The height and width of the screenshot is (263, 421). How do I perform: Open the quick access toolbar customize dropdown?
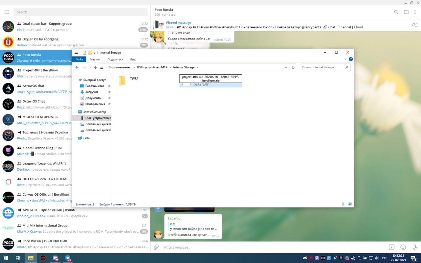pos(95,53)
